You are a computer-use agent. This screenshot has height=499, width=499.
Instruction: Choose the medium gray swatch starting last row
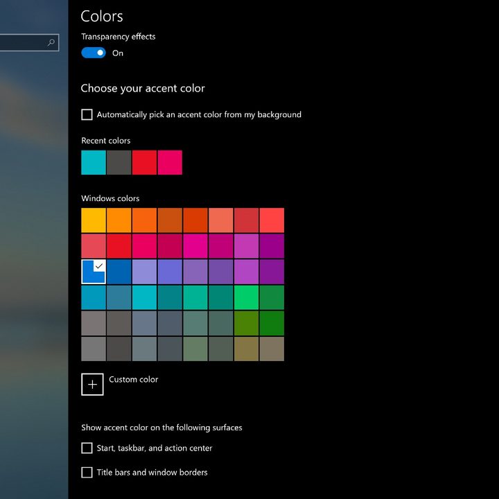coord(94,349)
